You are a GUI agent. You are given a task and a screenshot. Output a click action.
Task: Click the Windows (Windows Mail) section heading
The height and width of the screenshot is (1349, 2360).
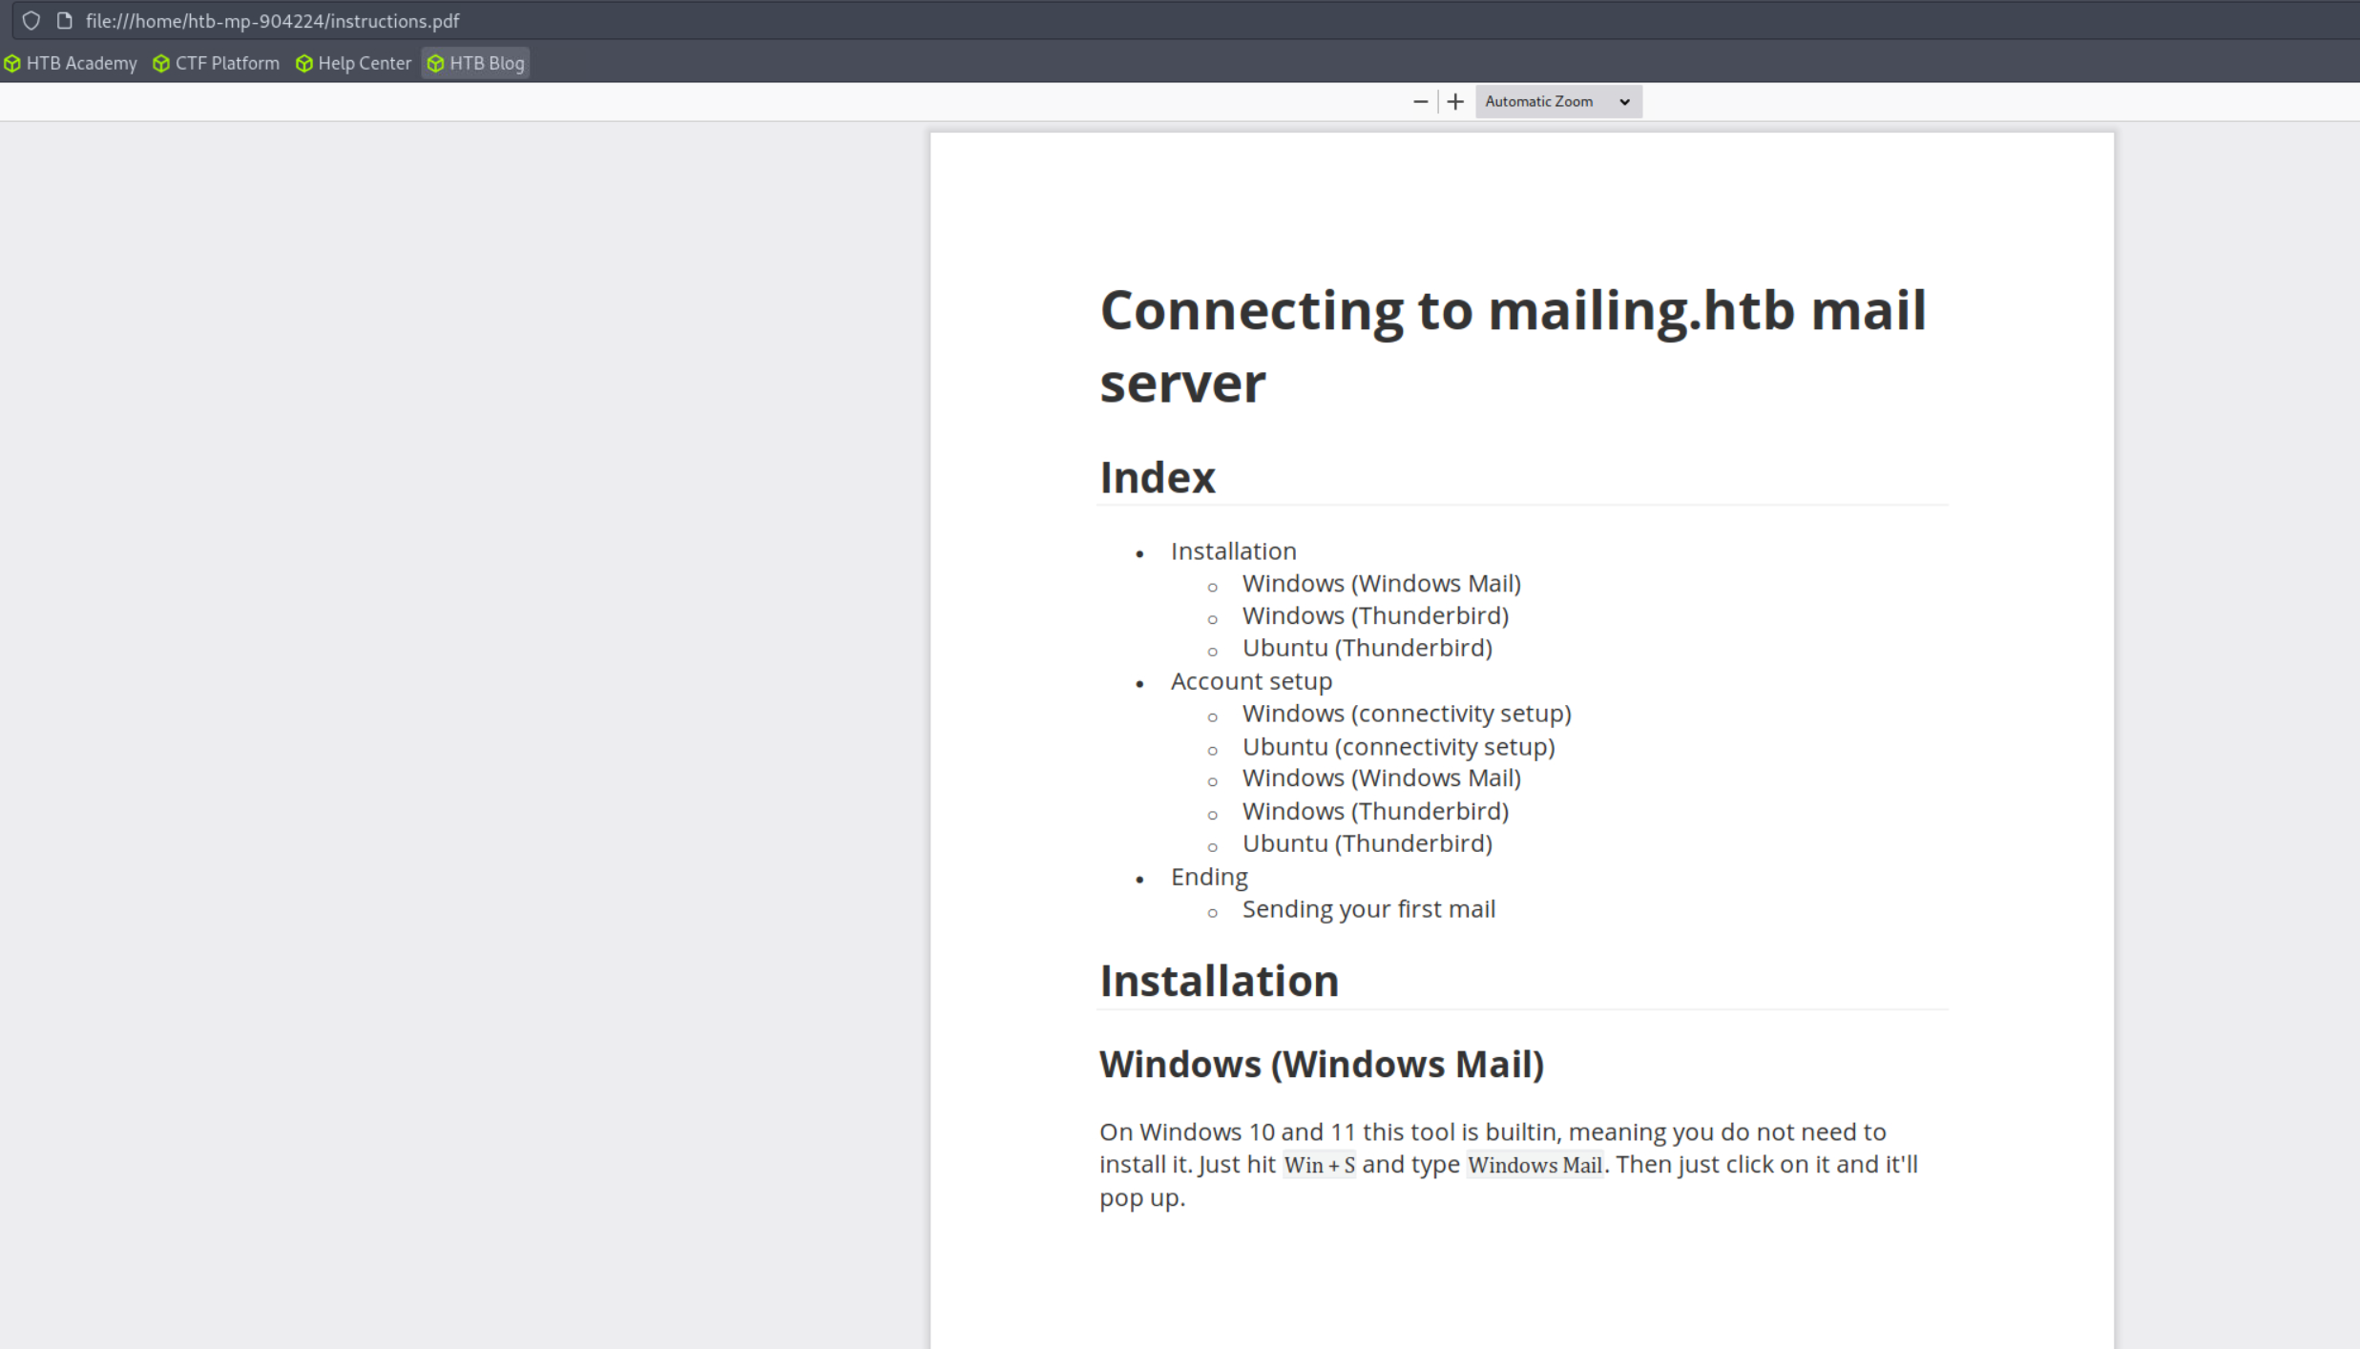tap(1321, 1064)
